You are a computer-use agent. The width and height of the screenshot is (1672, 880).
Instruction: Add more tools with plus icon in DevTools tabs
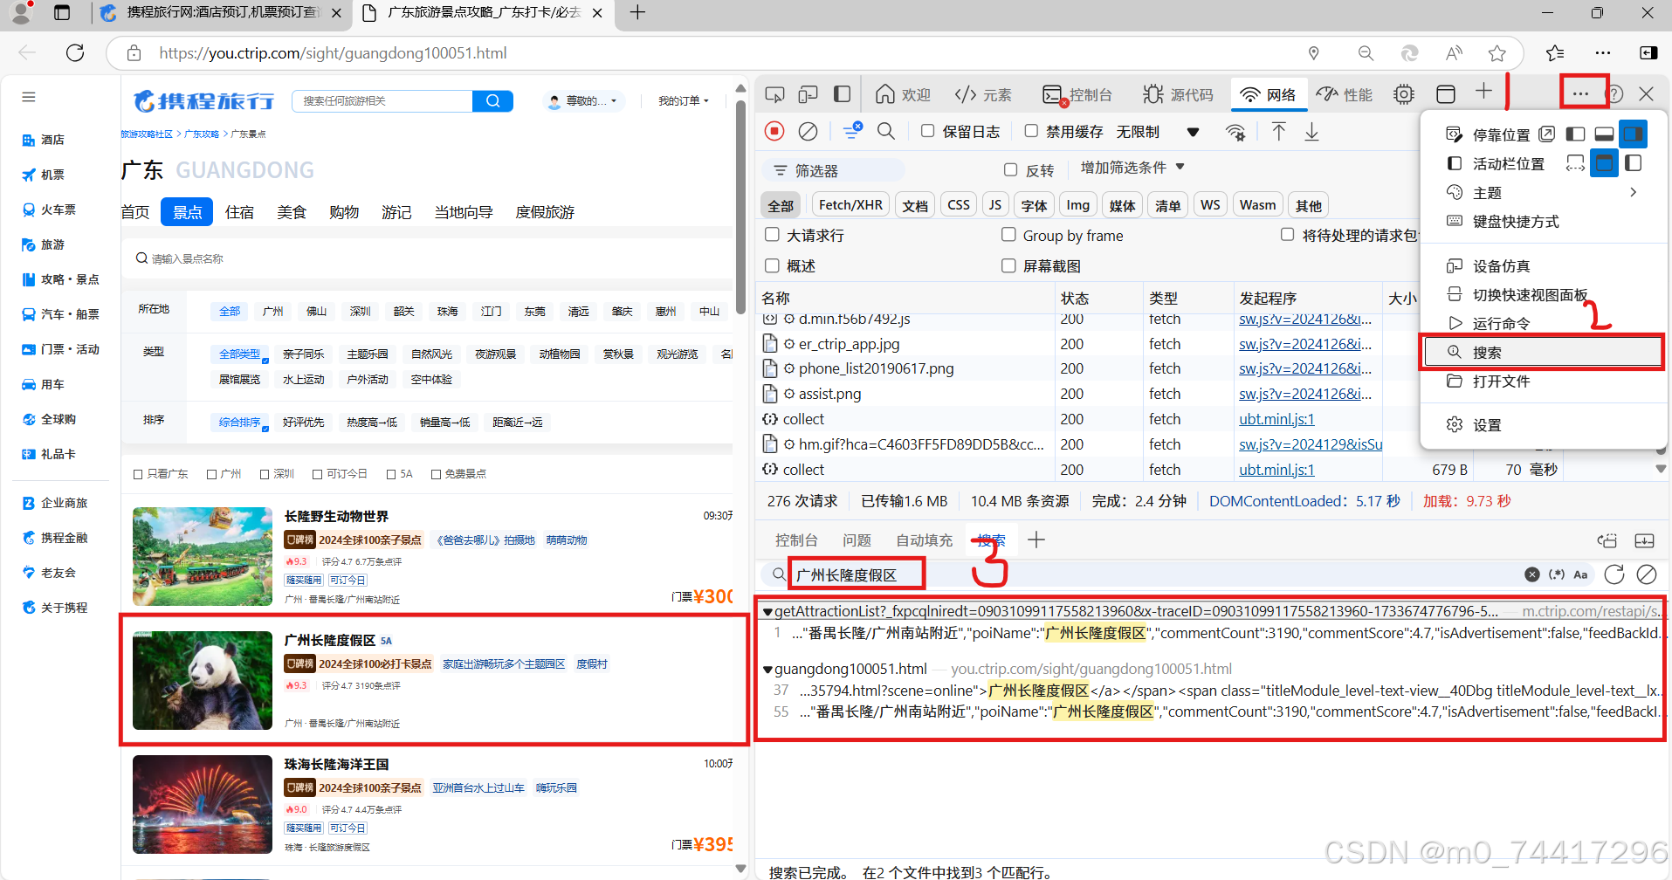pos(1483,92)
